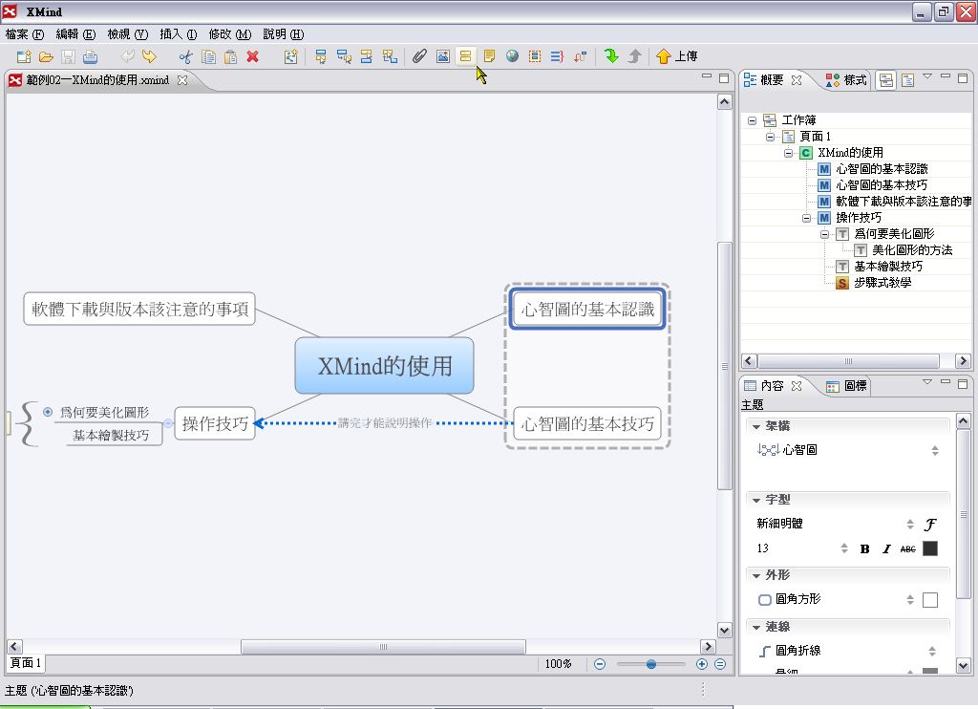Image resolution: width=978 pixels, height=709 pixels.
Task: Select 基本繪製技巧 in outline tree
Action: 888,267
